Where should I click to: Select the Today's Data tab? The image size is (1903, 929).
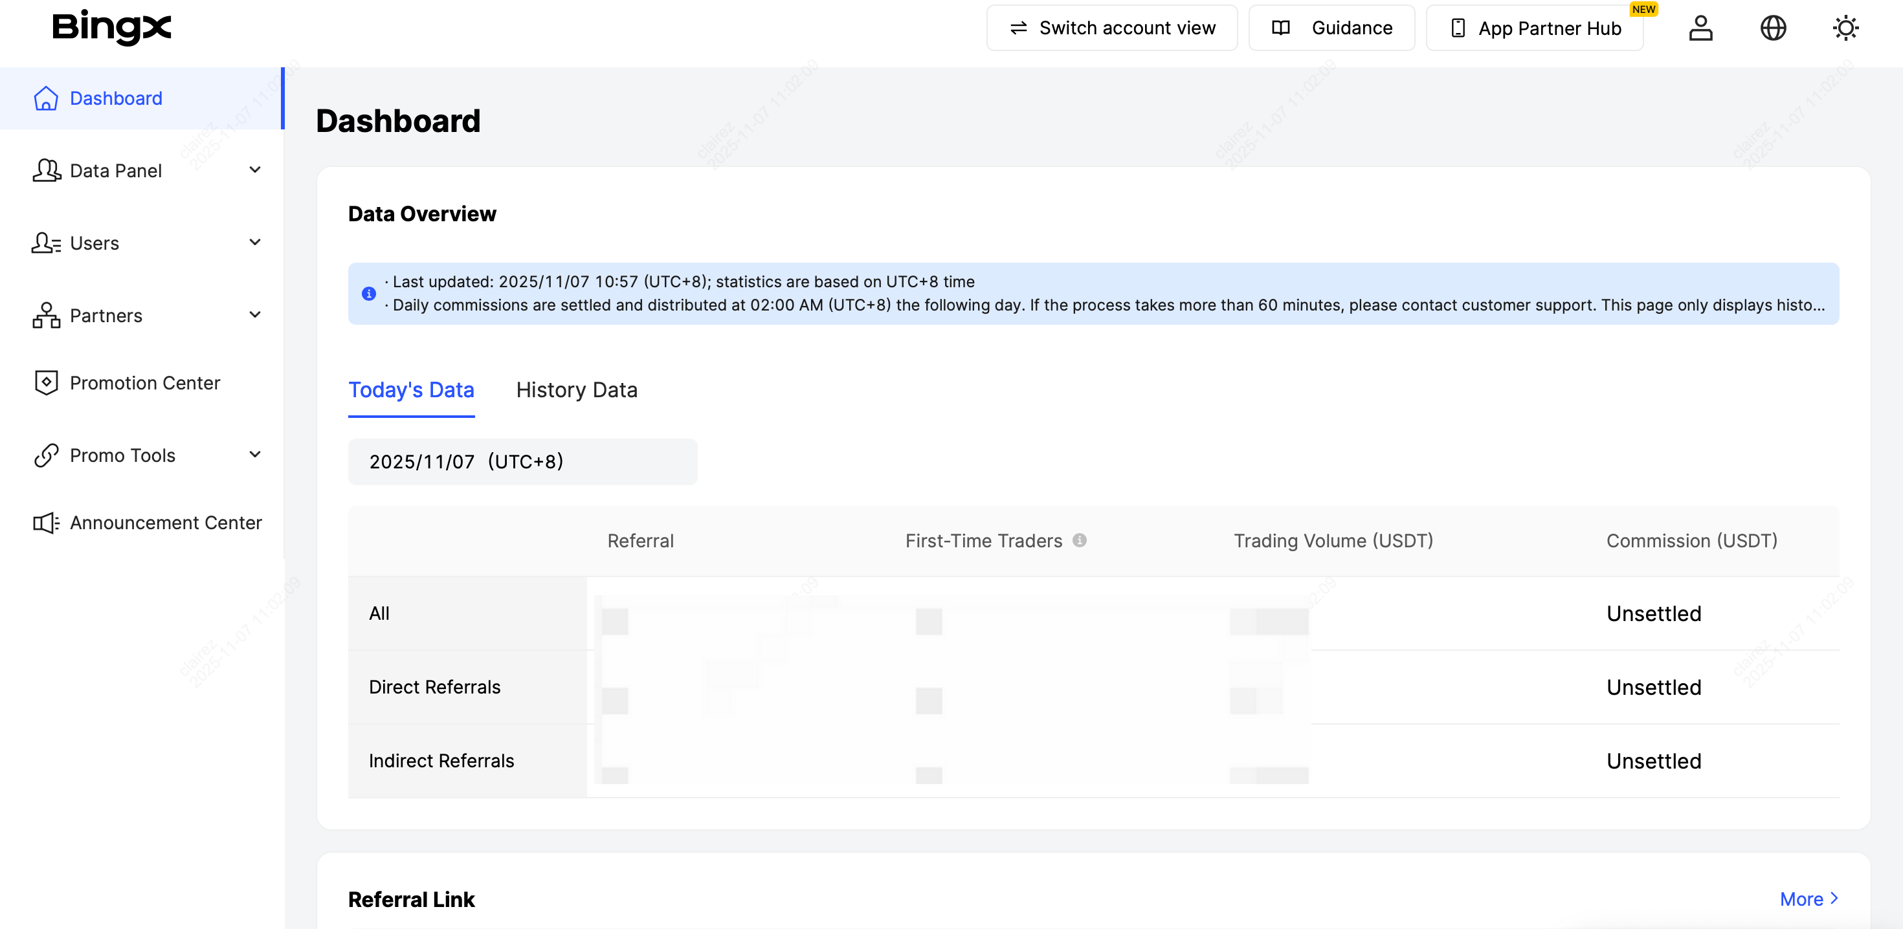tap(411, 390)
